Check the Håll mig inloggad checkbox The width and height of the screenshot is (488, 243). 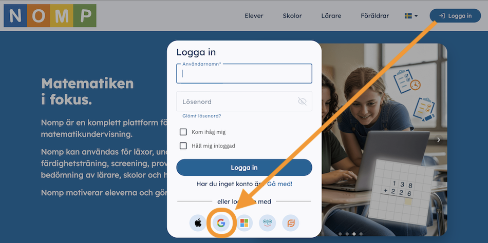tap(183, 146)
